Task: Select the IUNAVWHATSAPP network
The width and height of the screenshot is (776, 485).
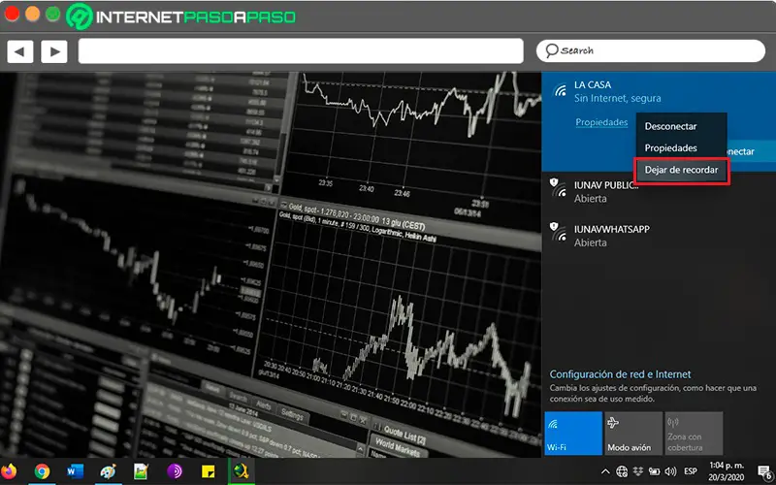Action: click(659, 236)
